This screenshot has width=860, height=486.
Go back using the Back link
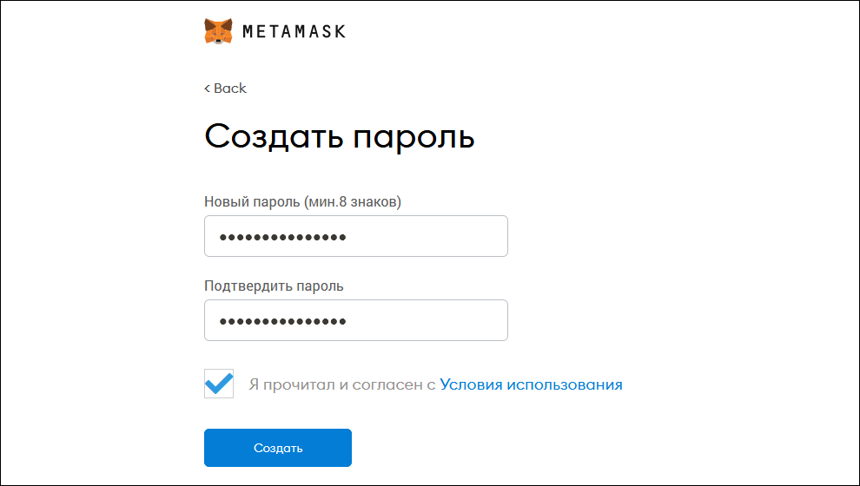coord(225,89)
